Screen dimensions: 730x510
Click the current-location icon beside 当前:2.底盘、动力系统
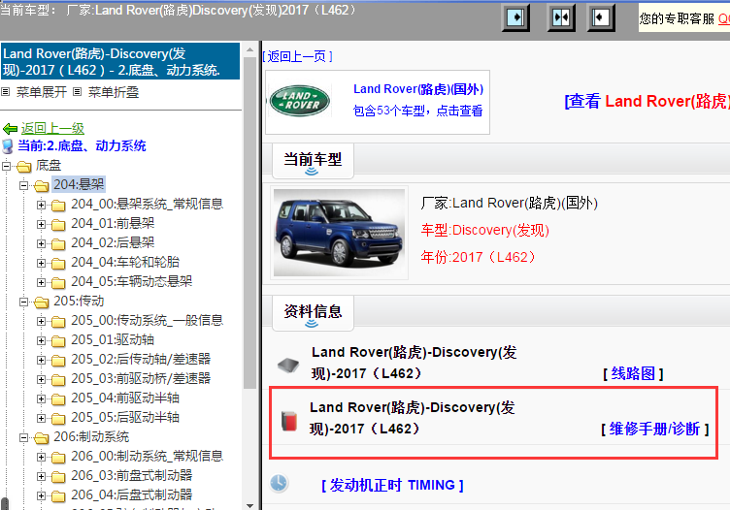click(8, 146)
